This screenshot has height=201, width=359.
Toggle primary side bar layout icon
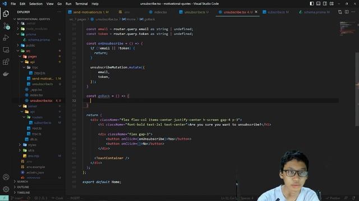point(312,4)
